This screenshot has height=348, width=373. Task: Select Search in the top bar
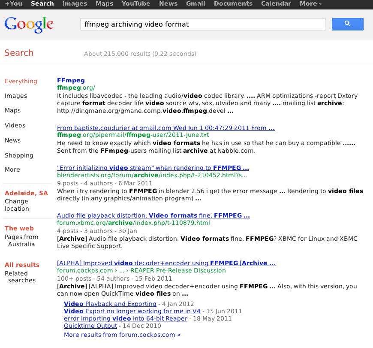[x=42, y=3]
